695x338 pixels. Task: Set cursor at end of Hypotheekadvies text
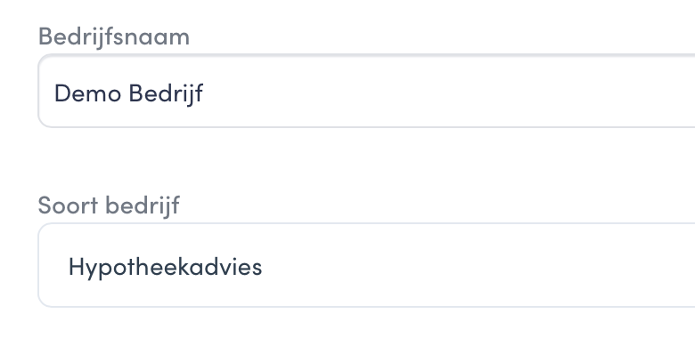[263, 267]
